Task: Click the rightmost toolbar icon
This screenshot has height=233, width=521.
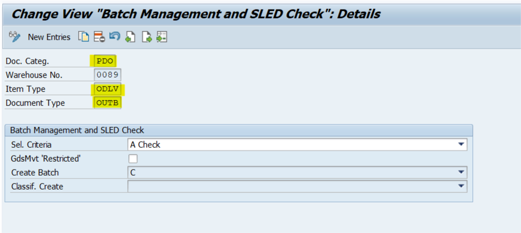Action: [162, 37]
